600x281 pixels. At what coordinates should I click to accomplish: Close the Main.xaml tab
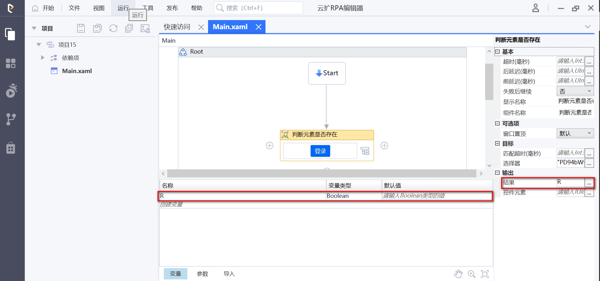click(259, 27)
